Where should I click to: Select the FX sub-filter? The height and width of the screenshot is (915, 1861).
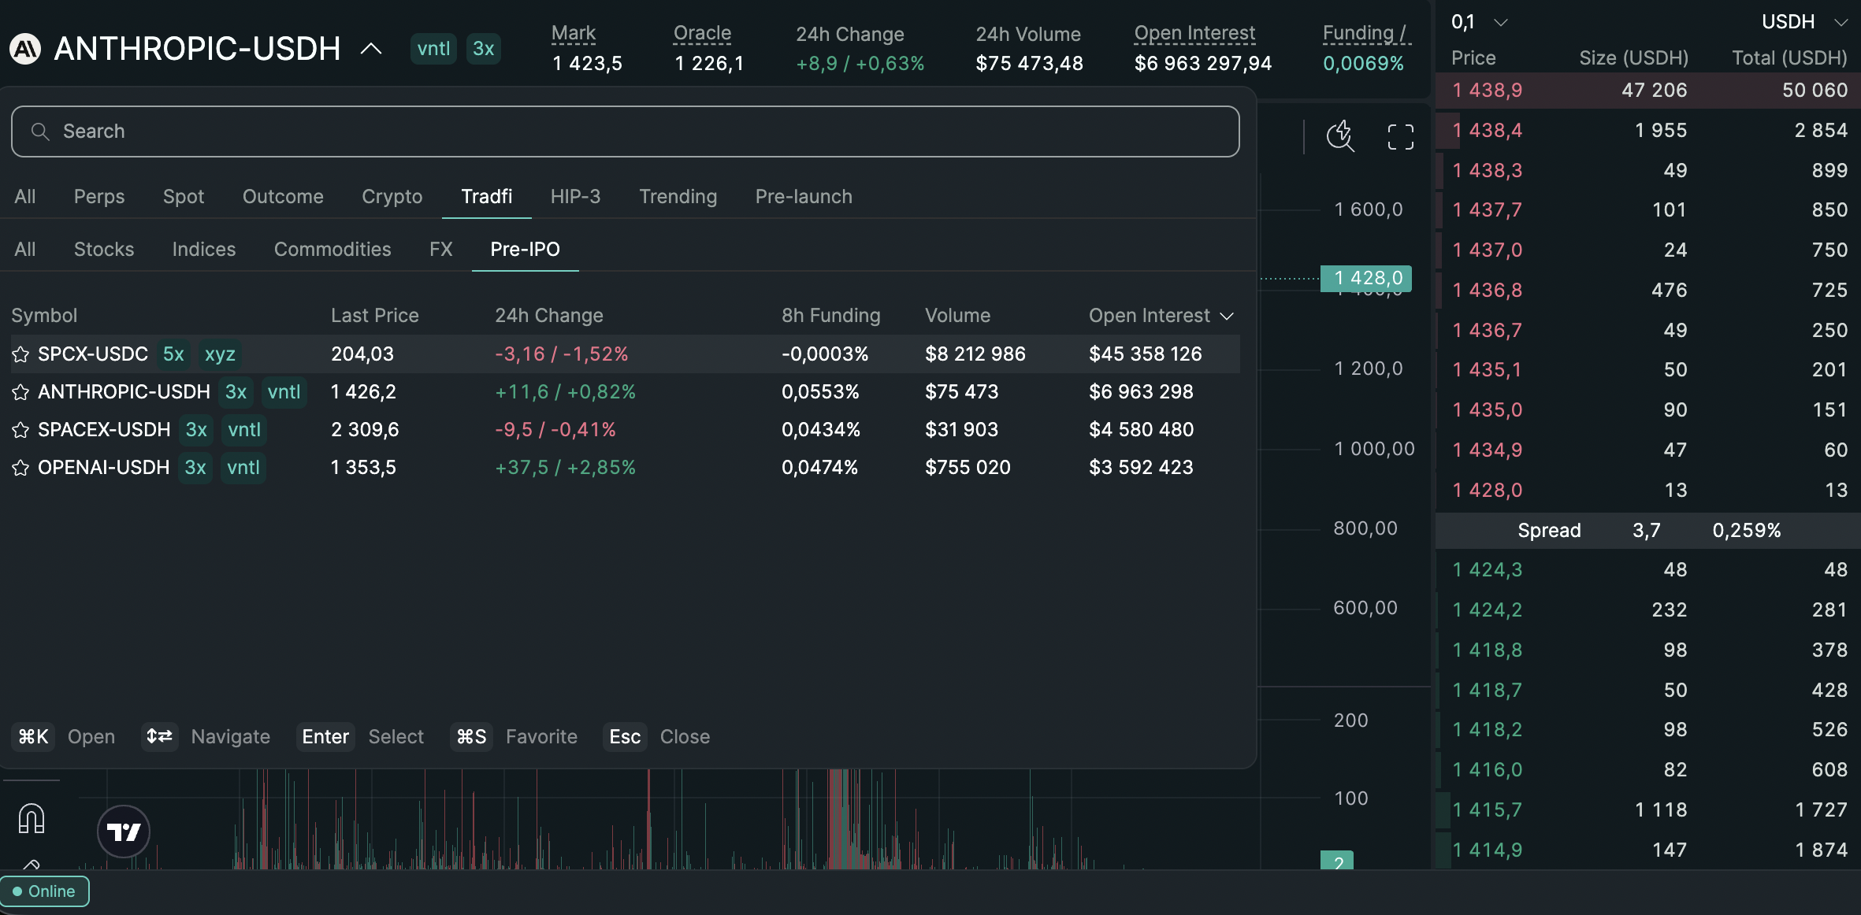point(441,249)
